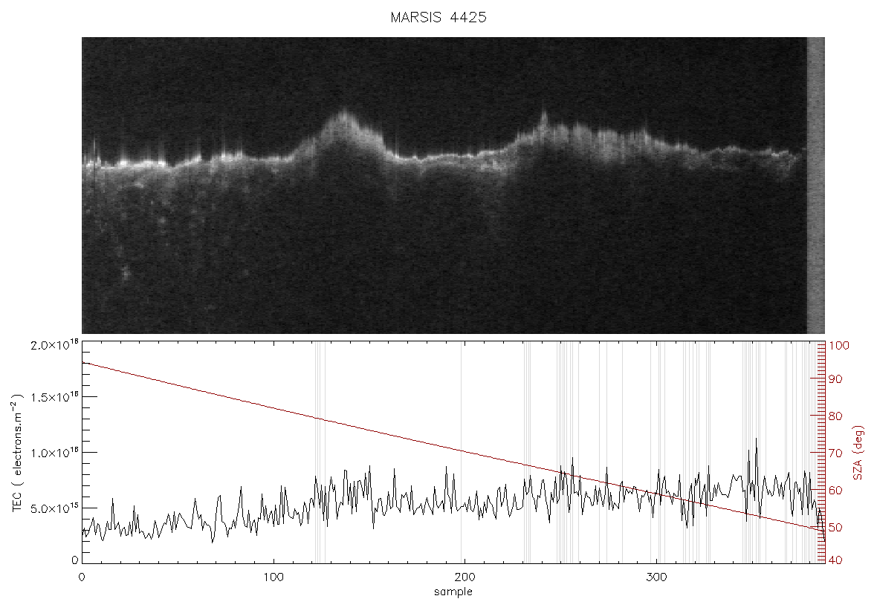Click the red 40 SZA tick label
877x616 pixels.
[x=835, y=560]
